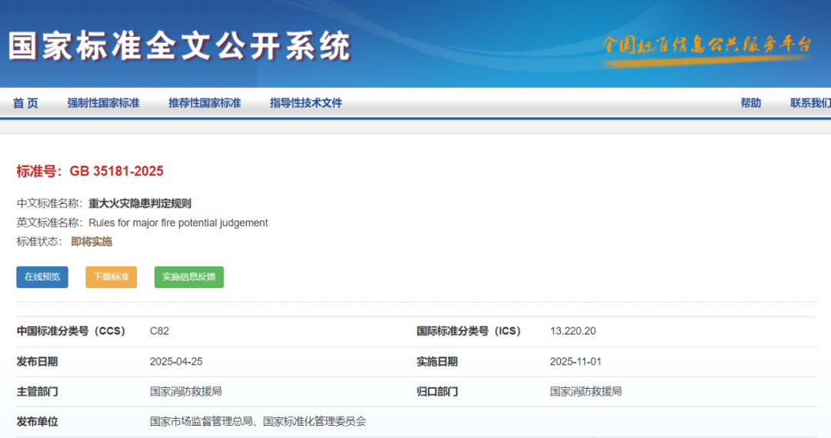831x438 pixels.
Task: Go to the 首页 nav item
Action: 25,103
